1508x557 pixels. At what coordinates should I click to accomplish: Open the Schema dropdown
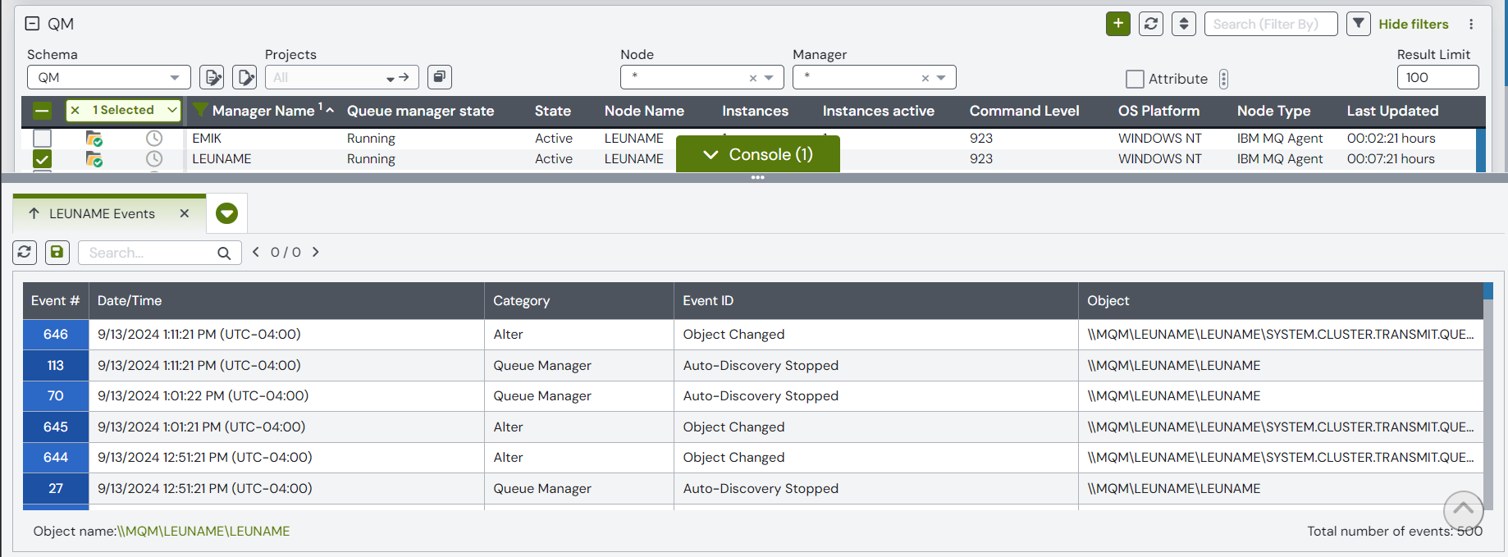tap(108, 77)
